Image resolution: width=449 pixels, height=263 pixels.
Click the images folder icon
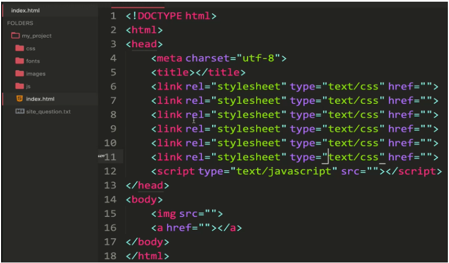coord(20,74)
